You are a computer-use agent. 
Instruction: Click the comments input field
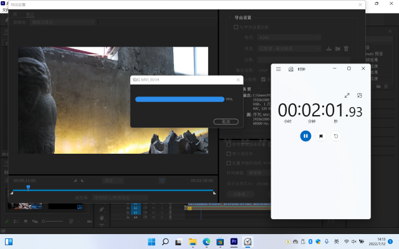[304, 60]
